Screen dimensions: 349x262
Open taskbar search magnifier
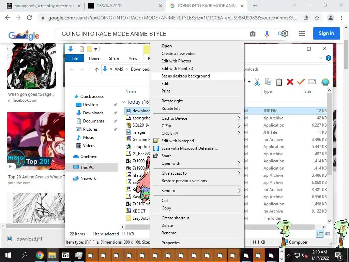25,255
